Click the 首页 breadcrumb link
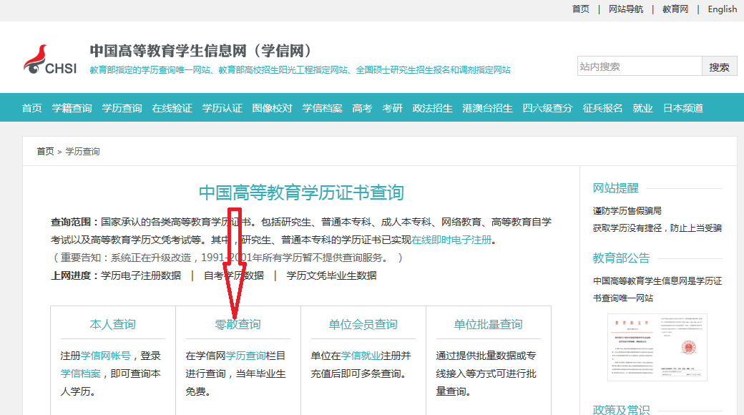744x415 pixels. (x=45, y=152)
